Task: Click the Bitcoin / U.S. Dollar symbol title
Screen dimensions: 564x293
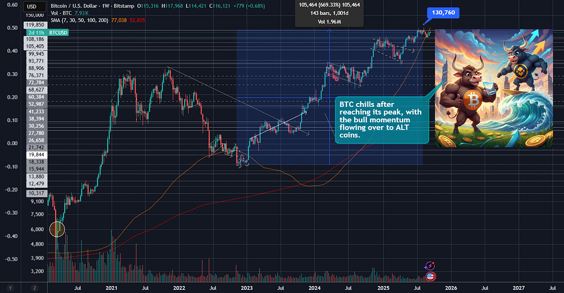Action: pyautogui.click(x=74, y=6)
